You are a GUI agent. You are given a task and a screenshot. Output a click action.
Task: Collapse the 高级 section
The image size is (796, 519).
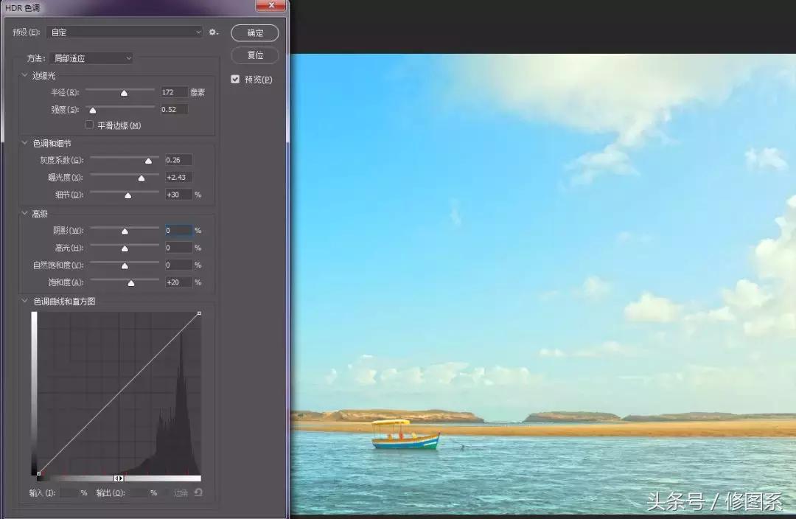[24, 213]
